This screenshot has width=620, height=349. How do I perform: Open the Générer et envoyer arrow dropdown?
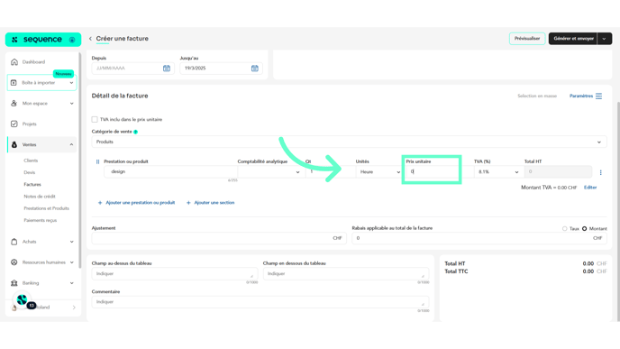[604, 39]
